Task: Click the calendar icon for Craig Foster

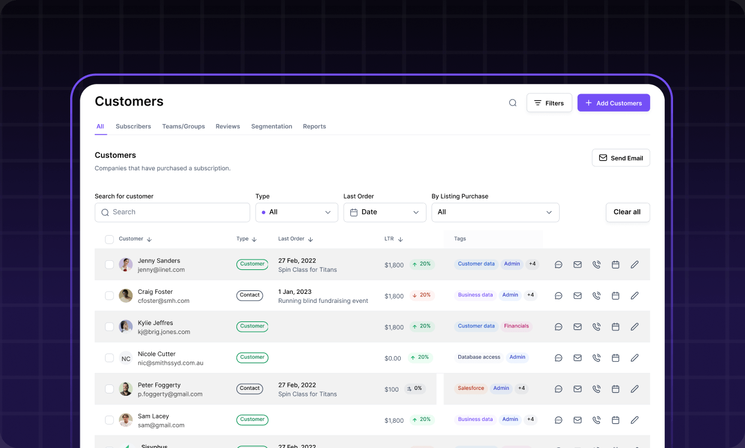Action: [615, 296]
